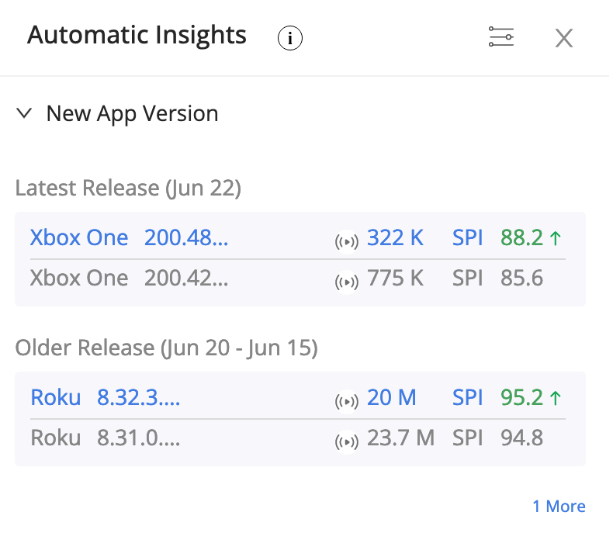Select the Xbox One 200.42... row

coord(298,279)
